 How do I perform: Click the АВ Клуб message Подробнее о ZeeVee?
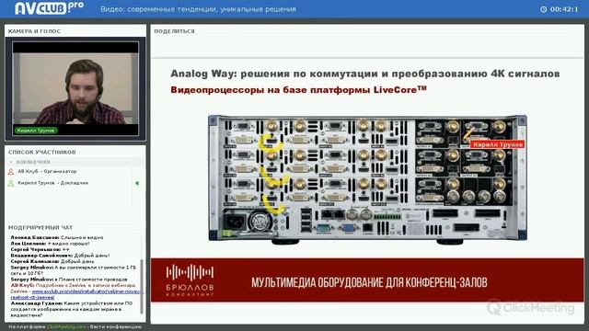tap(76, 291)
